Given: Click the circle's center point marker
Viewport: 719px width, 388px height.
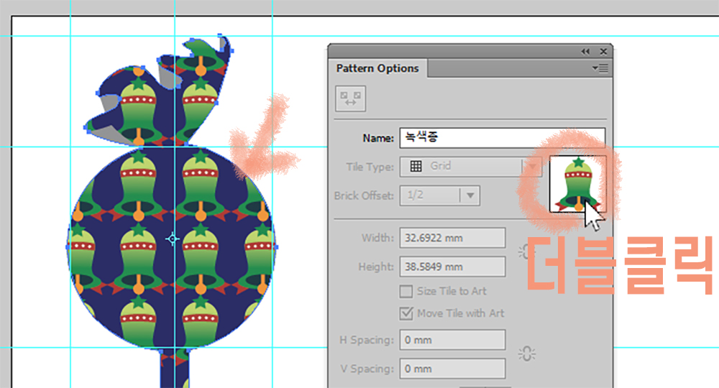Looking at the screenshot, I should pos(173,239).
